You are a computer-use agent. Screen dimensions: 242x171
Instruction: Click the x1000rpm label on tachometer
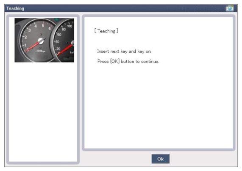[40, 51]
